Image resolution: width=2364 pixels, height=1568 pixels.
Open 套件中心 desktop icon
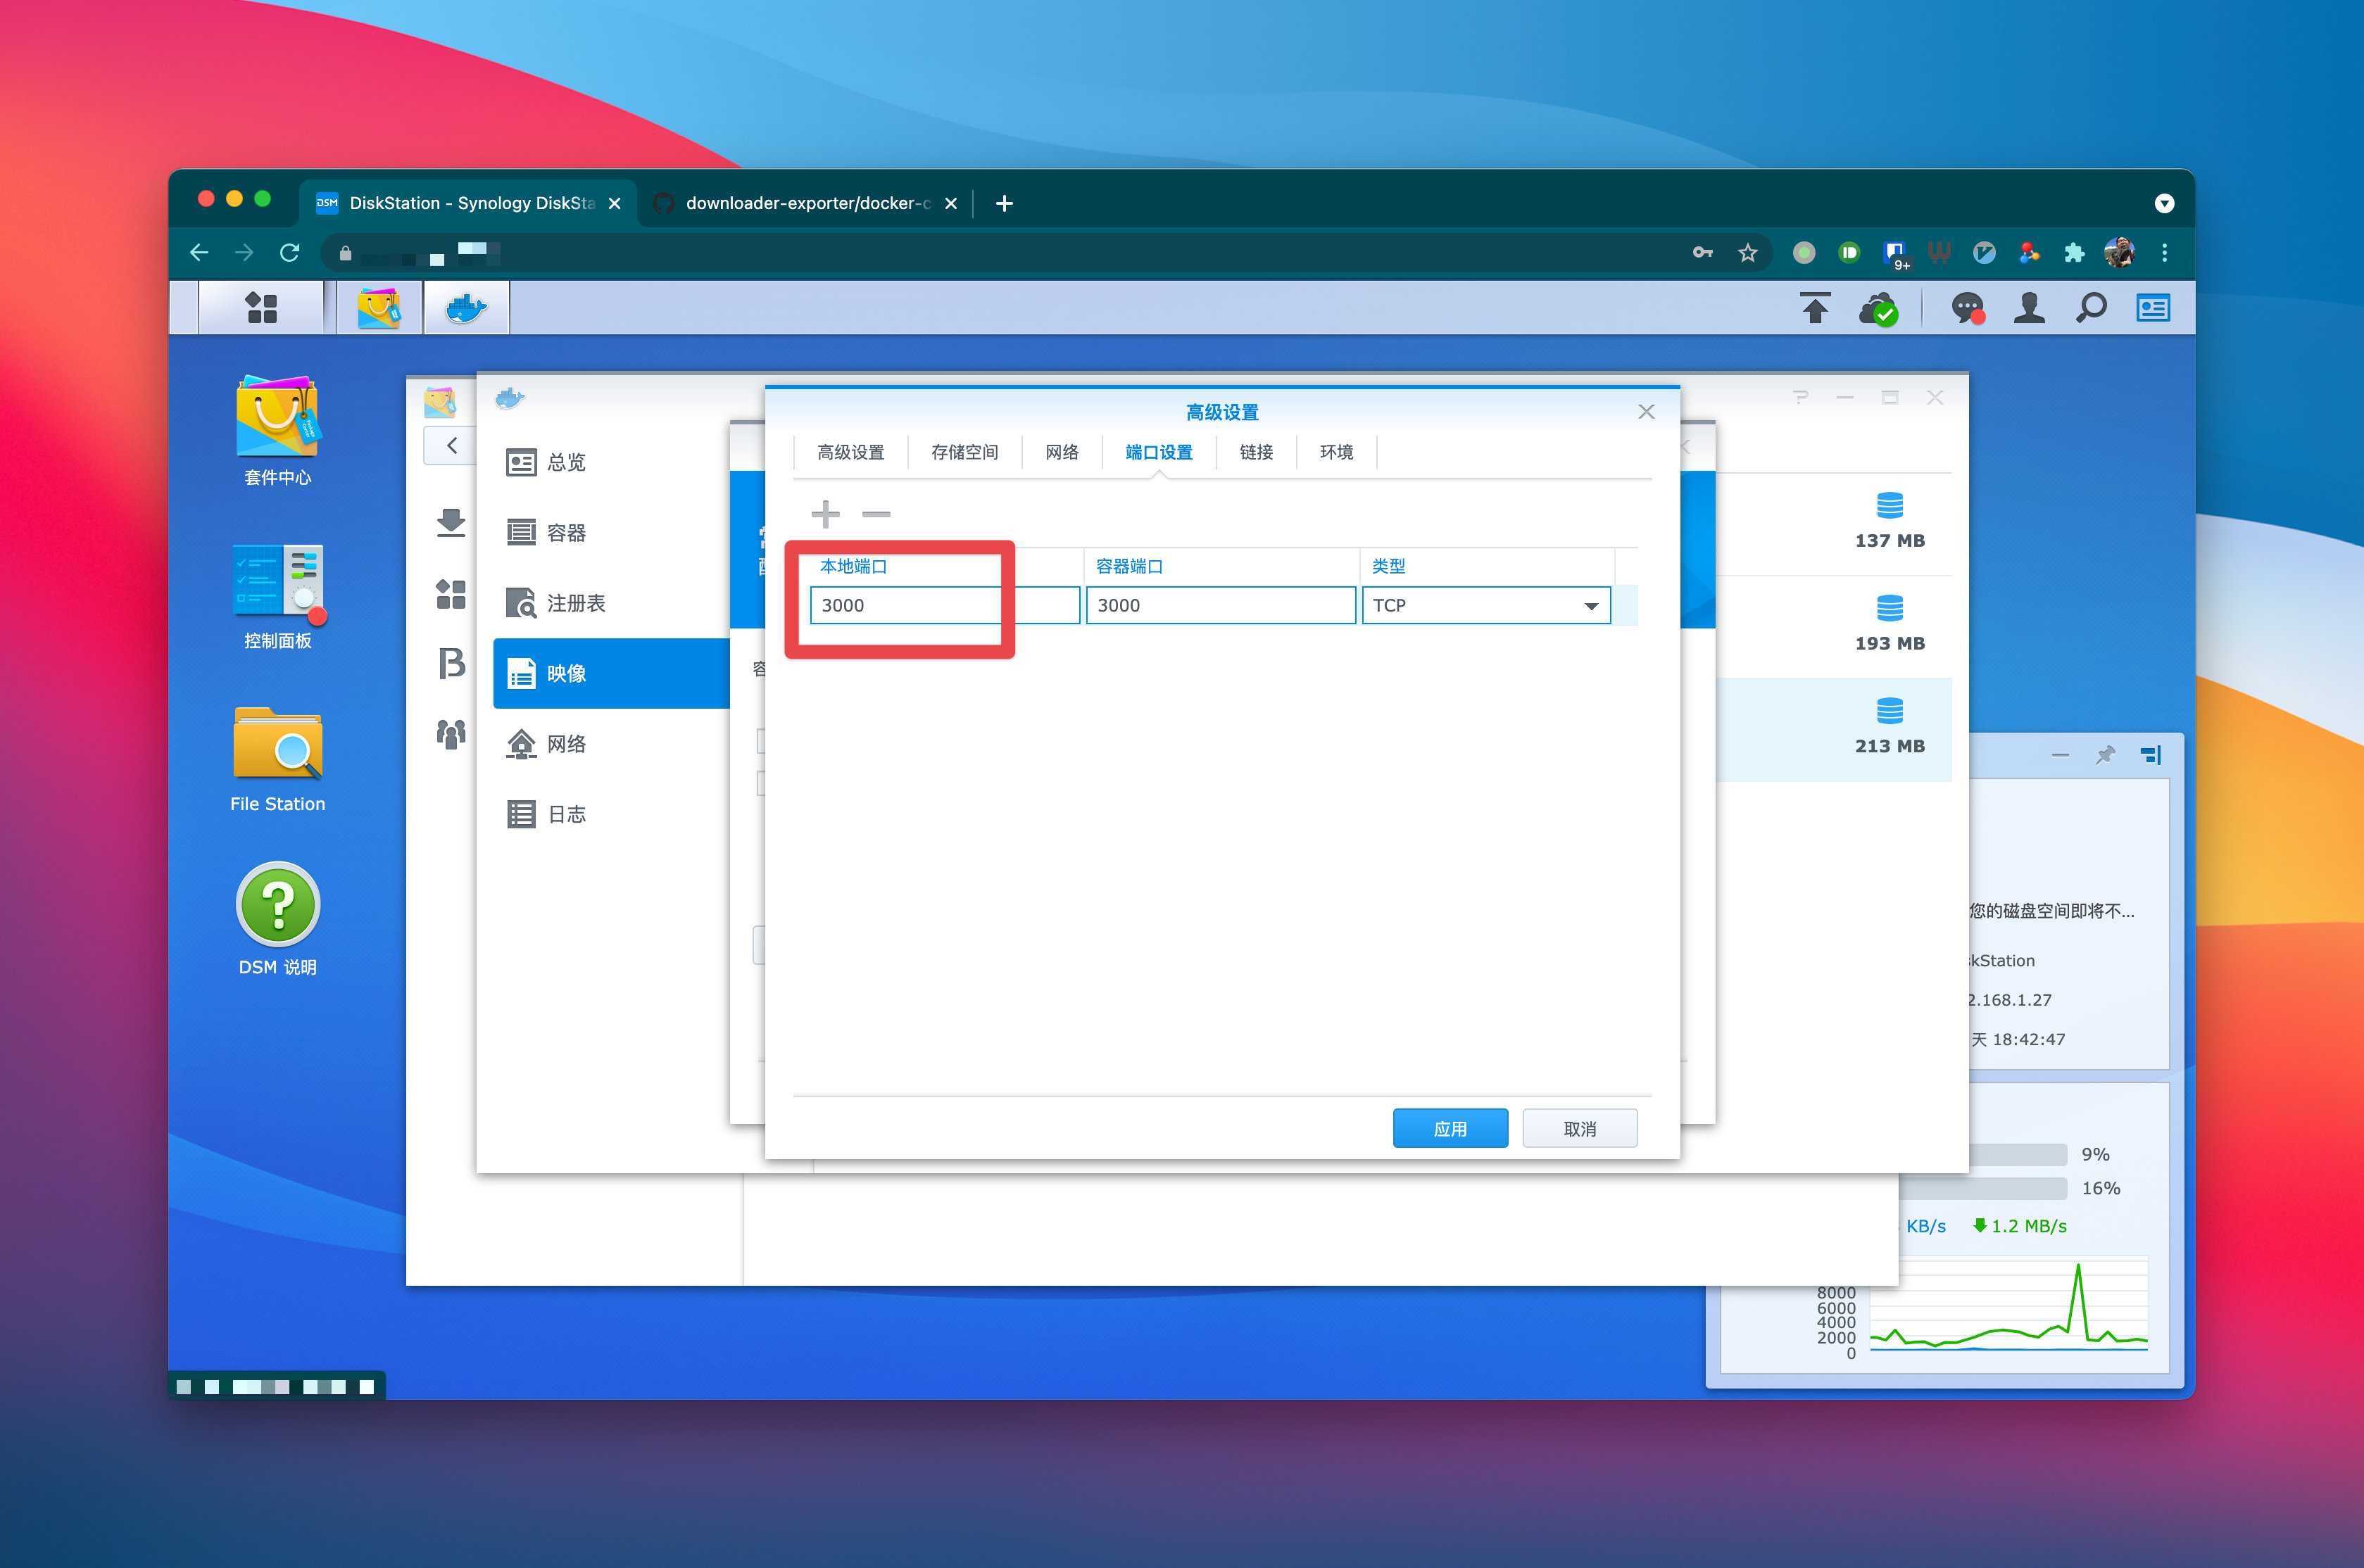click(x=277, y=430)
